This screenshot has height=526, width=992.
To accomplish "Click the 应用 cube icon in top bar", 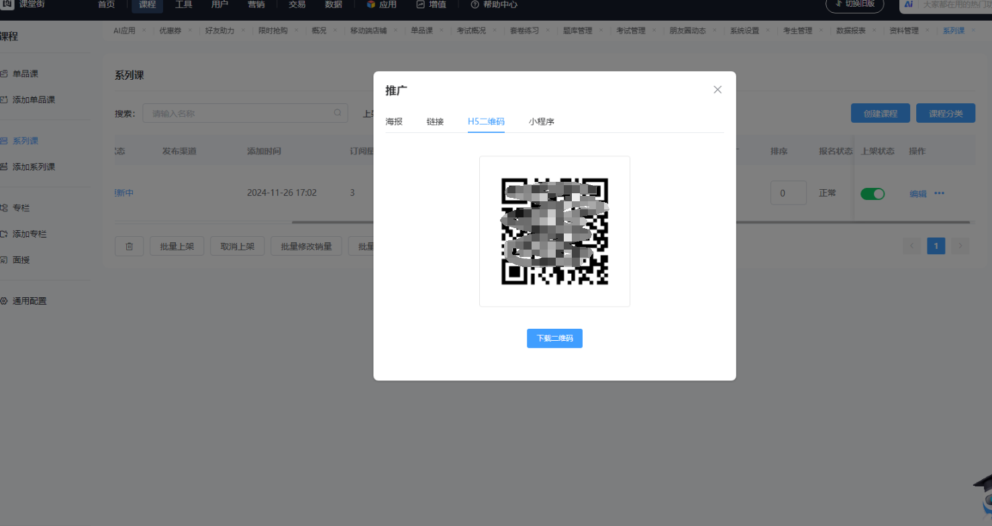I will coord(371,5).
